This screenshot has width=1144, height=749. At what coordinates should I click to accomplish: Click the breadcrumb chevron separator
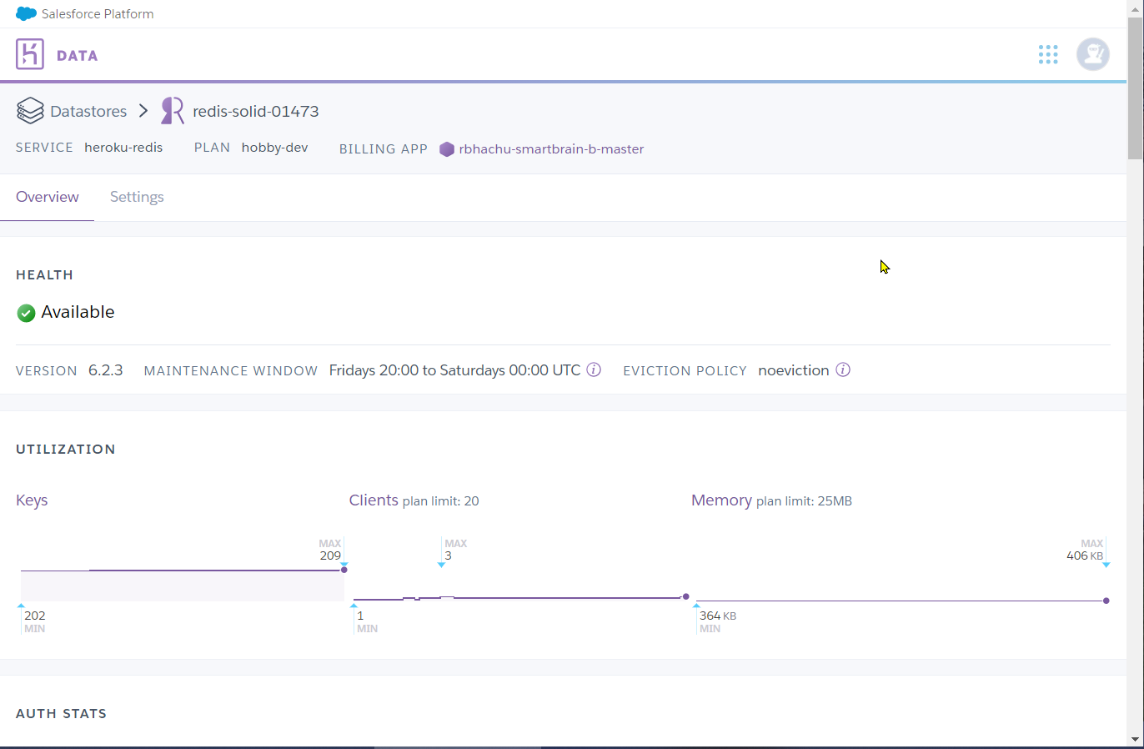pyautogui.click(x=143, y=110)
